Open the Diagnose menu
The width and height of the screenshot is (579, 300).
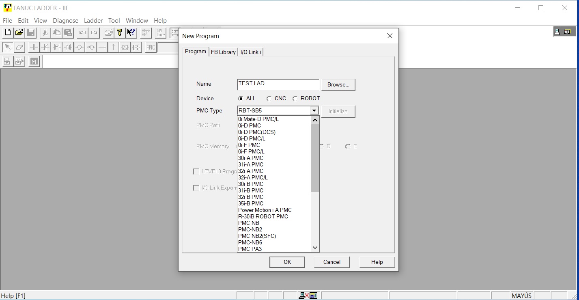65,21
